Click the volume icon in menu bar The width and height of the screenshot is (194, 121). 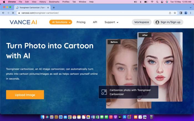(x=136, y=2)
